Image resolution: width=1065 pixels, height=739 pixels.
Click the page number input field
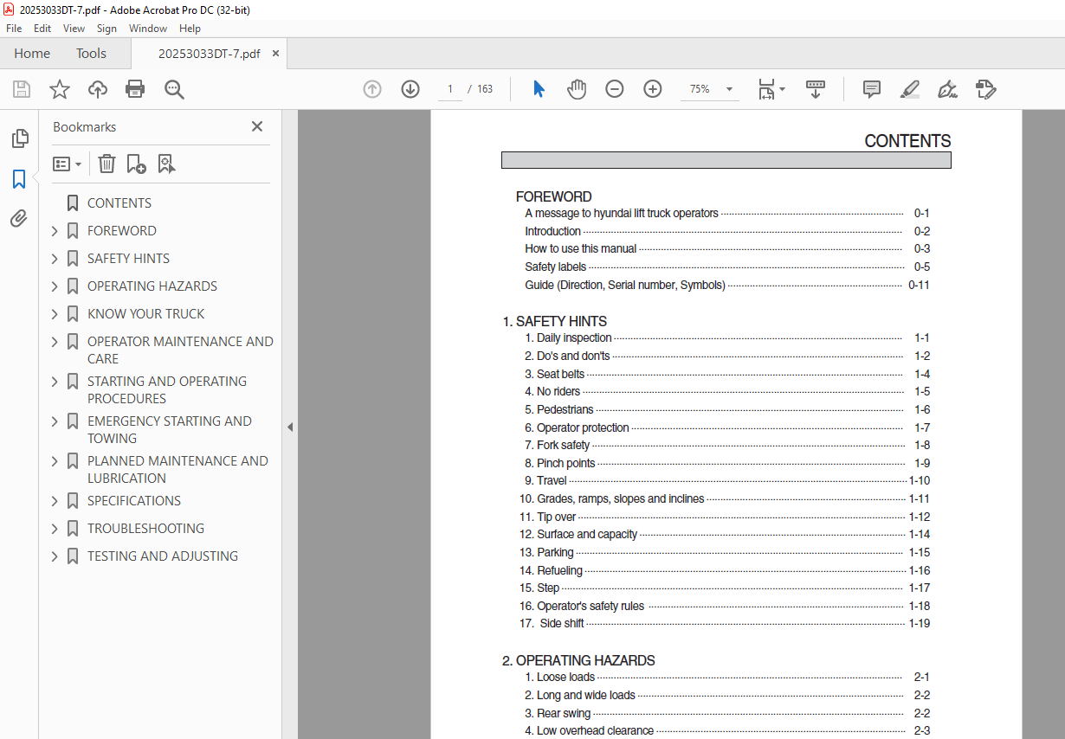point(450,89)
